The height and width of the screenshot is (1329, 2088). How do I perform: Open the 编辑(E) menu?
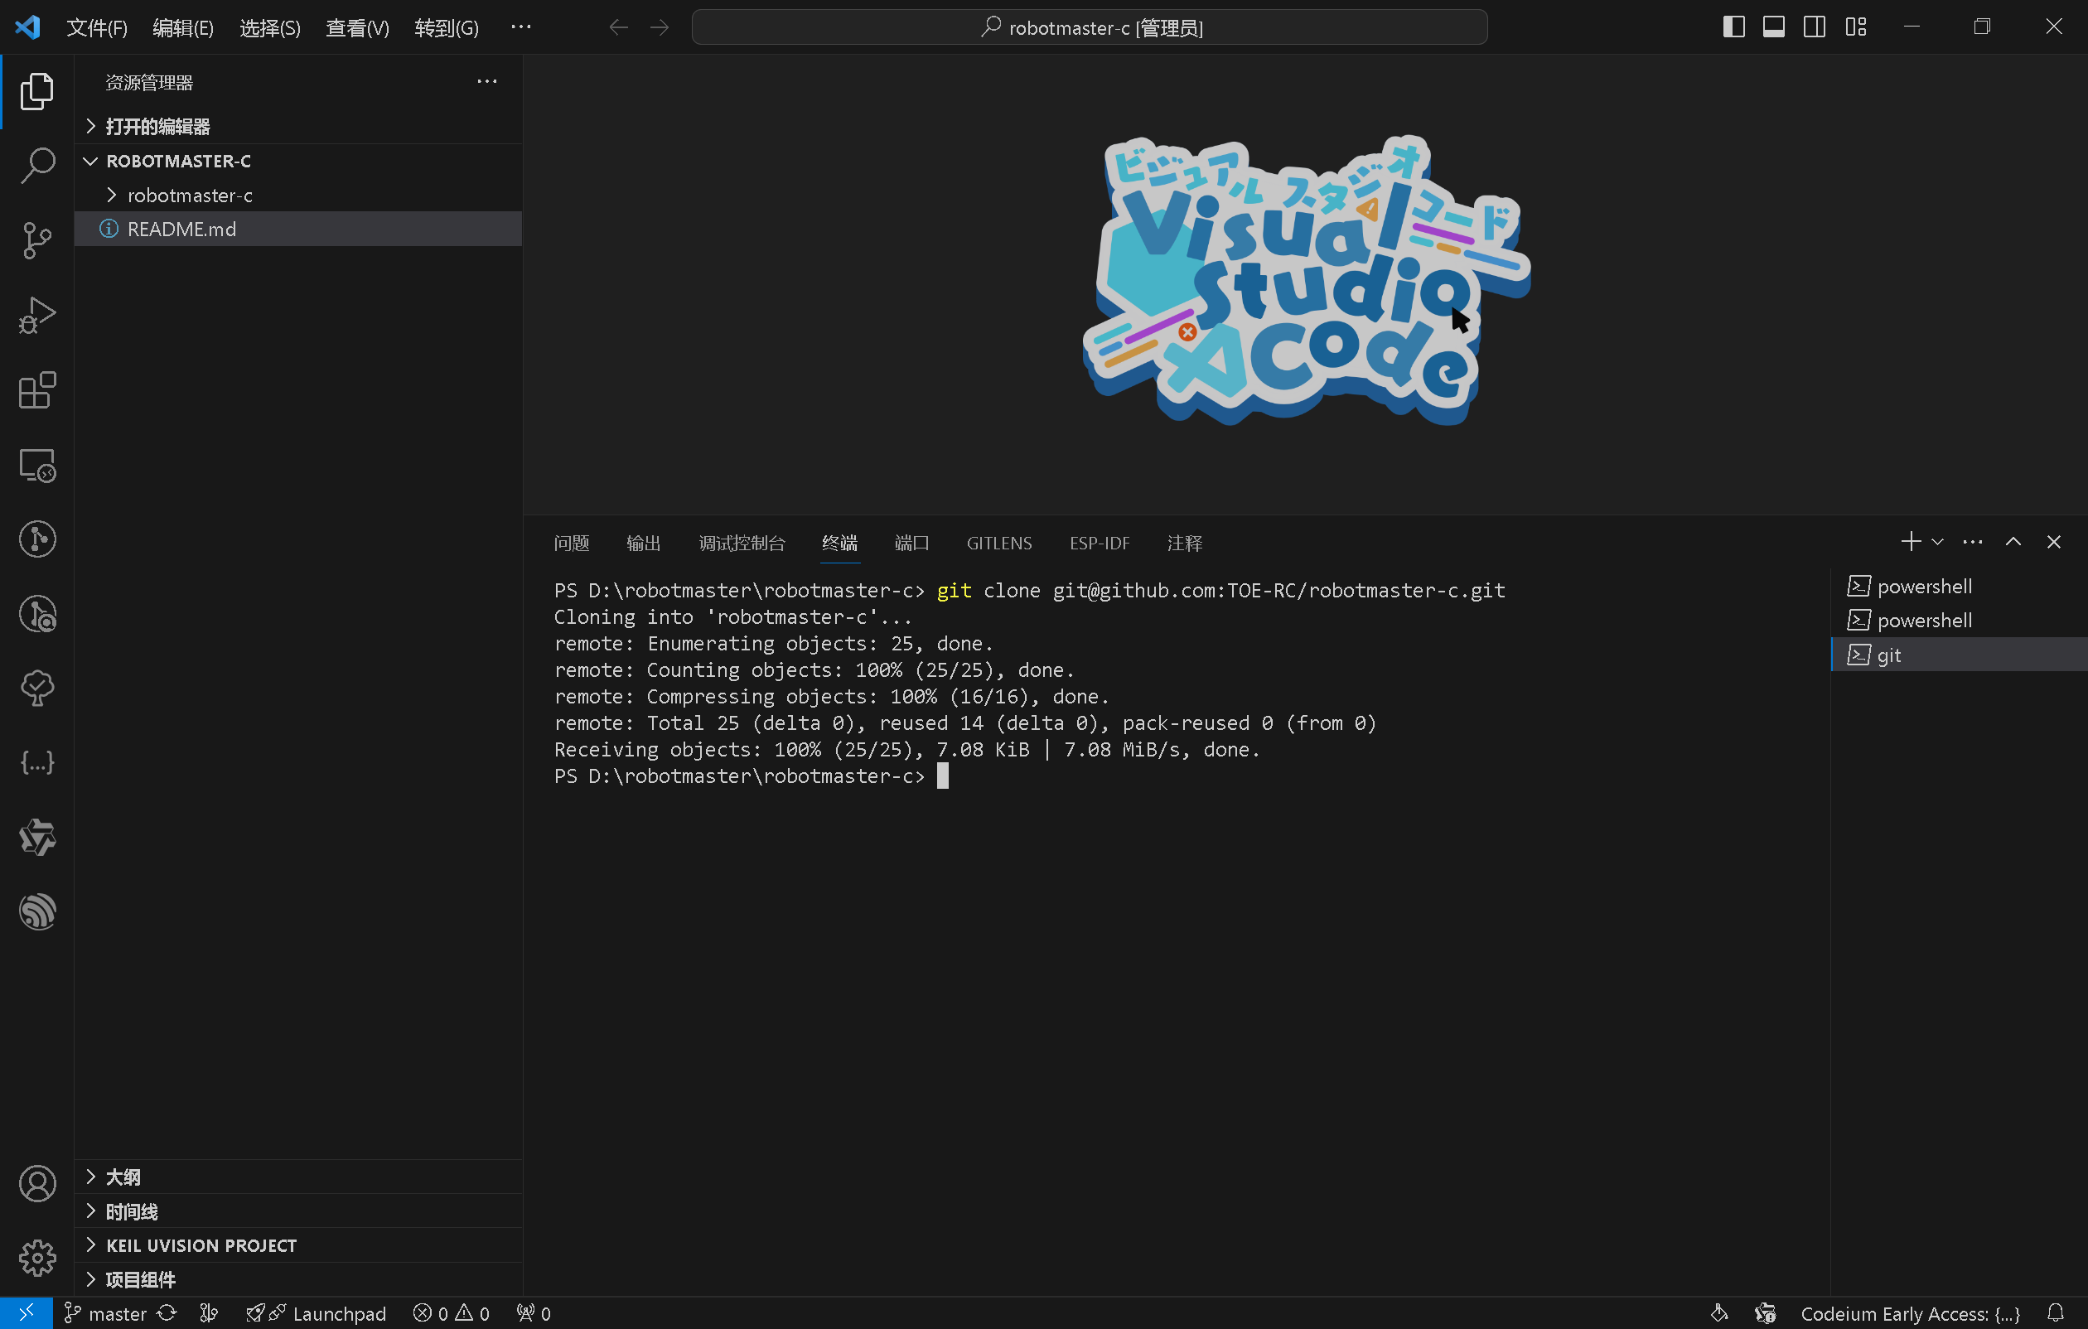point(183,27)
